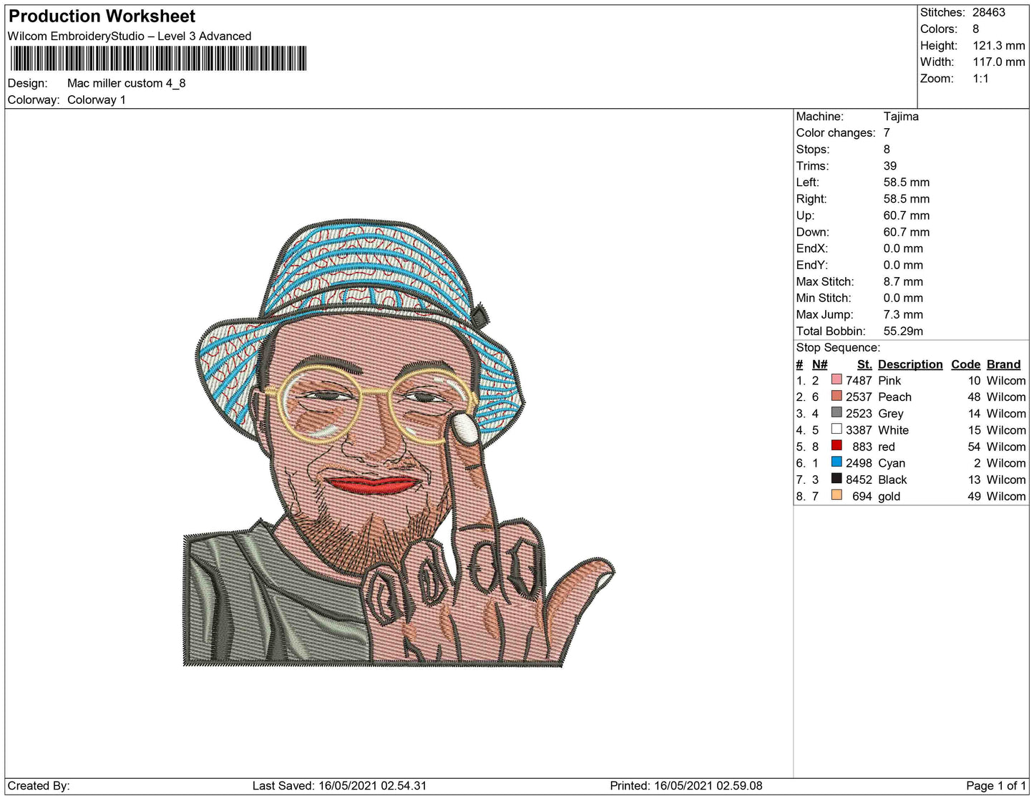Click the "Up:" label
1034x796 pixels.
805,215
